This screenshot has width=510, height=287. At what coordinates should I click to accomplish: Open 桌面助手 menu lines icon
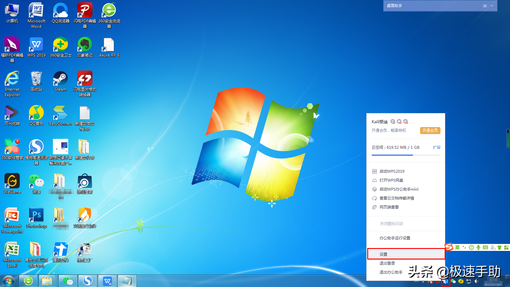[485, 6]
